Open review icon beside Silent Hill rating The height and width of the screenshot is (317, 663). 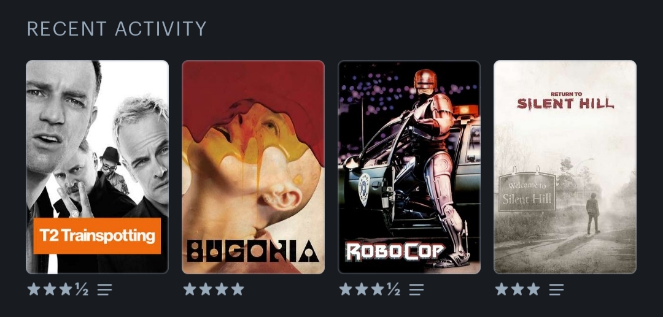(x=556, y=289)
